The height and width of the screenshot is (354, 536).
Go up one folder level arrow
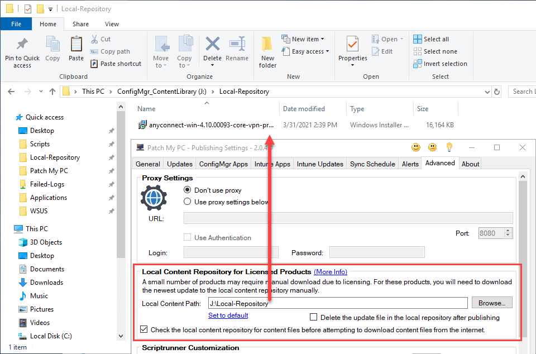(52, 92)
